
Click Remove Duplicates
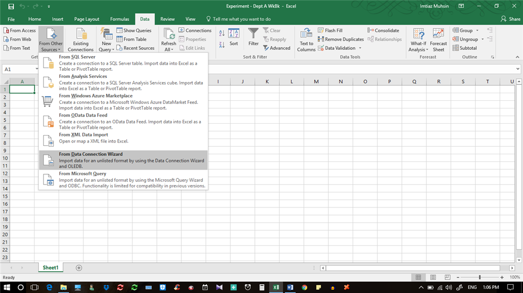point(341,39)
